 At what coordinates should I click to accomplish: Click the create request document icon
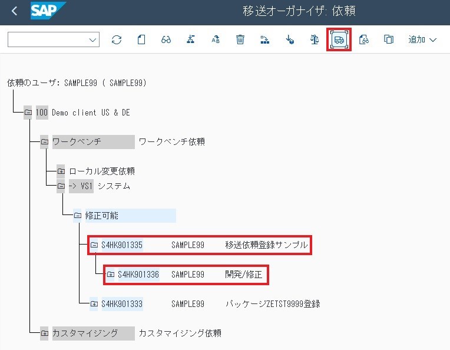[x=141, y=39]
